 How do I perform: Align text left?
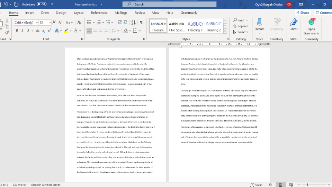coord(89,31)
